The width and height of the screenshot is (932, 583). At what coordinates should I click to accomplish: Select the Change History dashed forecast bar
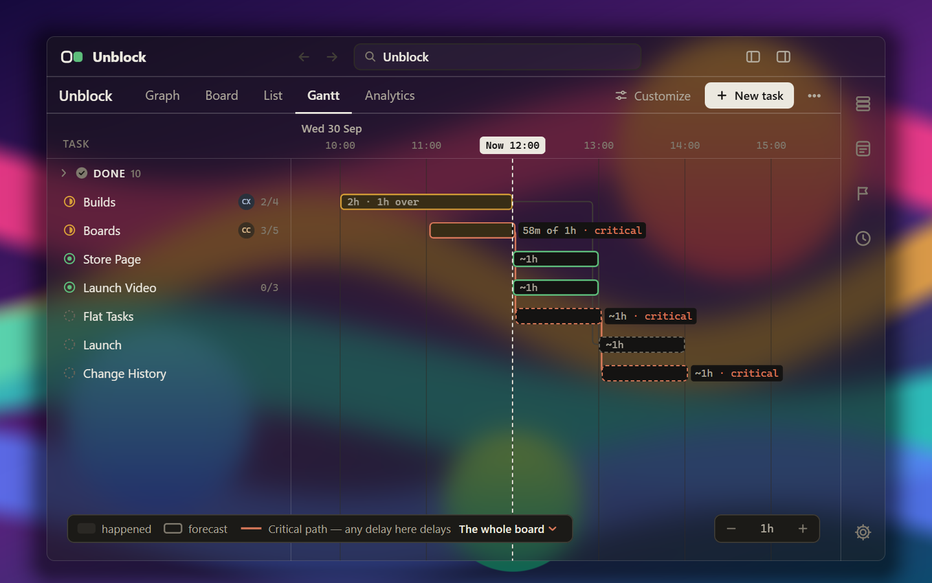coord(645,373)
